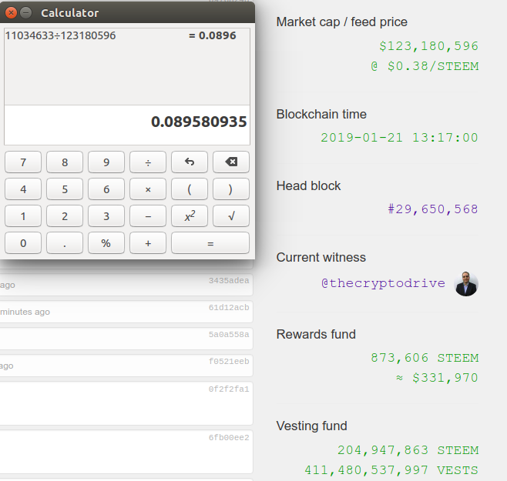This screenshot has height=481, width=507.
Task: Click the division operator button
Action: point(148,162)
